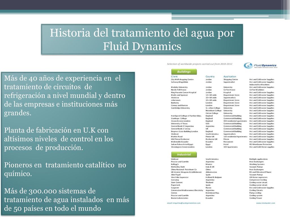Click 'University of Texas' client row
The height and width of the screenshot is (217, 290).
pyautogui.click(x=179, y=124)
